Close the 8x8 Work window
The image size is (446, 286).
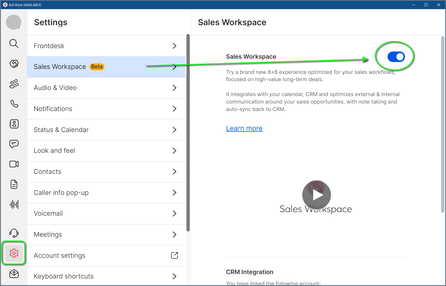point(439,5)
